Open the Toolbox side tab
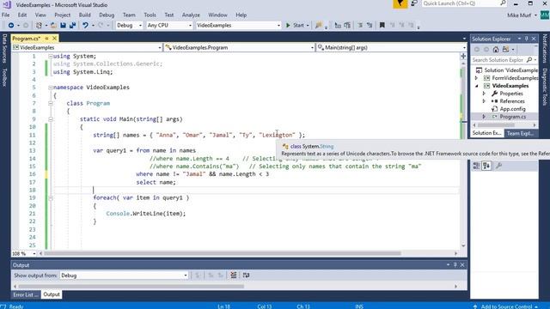 click(4, 77)
